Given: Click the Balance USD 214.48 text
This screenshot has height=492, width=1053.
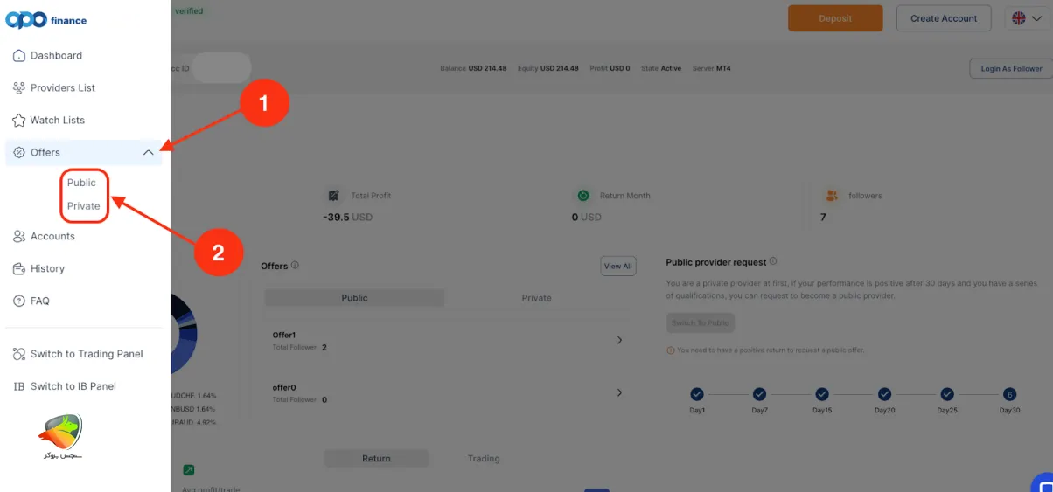Looking at the screenshot, I should (x=473, y=68).
